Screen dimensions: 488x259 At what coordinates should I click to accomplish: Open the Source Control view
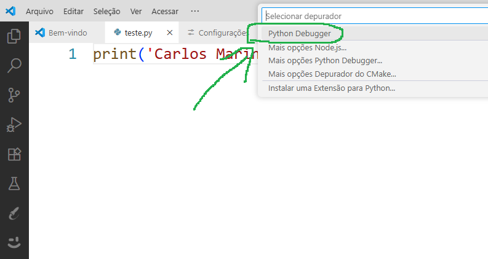(x=14, y=95)
